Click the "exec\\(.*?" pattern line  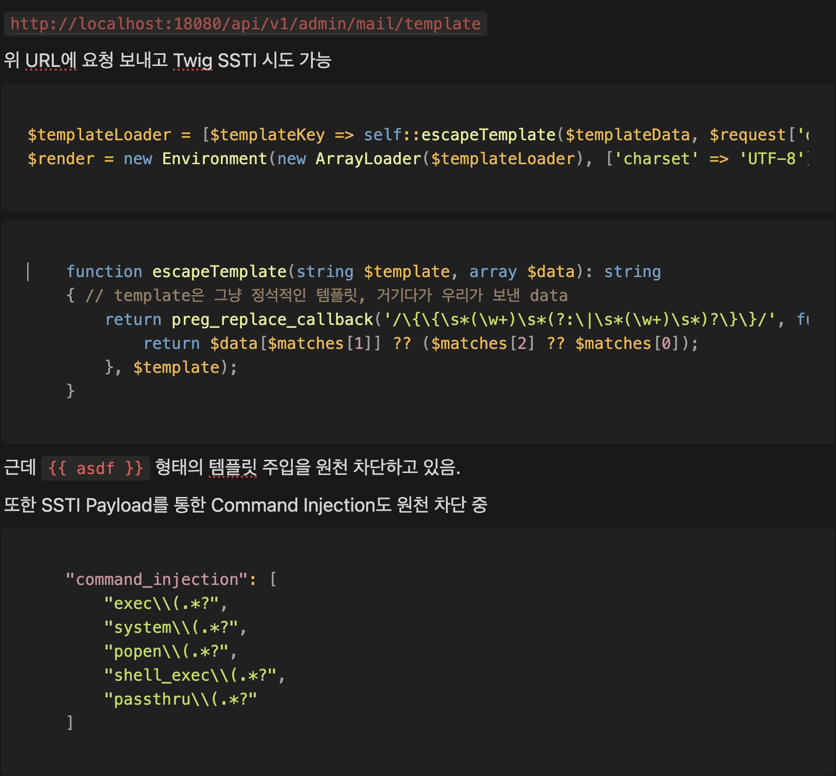pyautogui.click(x=166, y=604)
